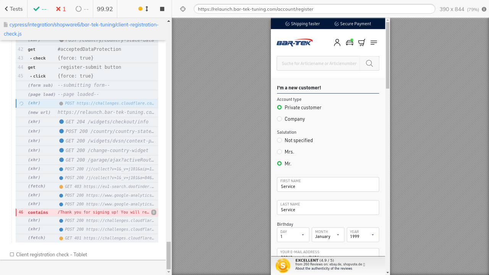Open the birthday Day dropdown
The width and height of the screenshot is (489, 275).
pos(293,235)
